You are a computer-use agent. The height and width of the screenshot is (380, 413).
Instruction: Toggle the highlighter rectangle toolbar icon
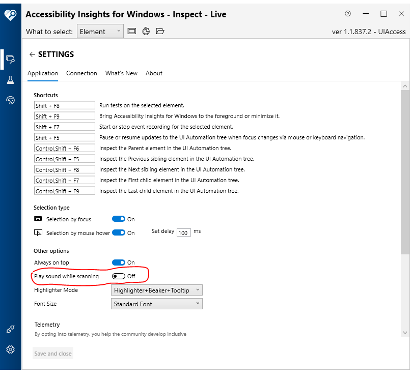(132, 32)
